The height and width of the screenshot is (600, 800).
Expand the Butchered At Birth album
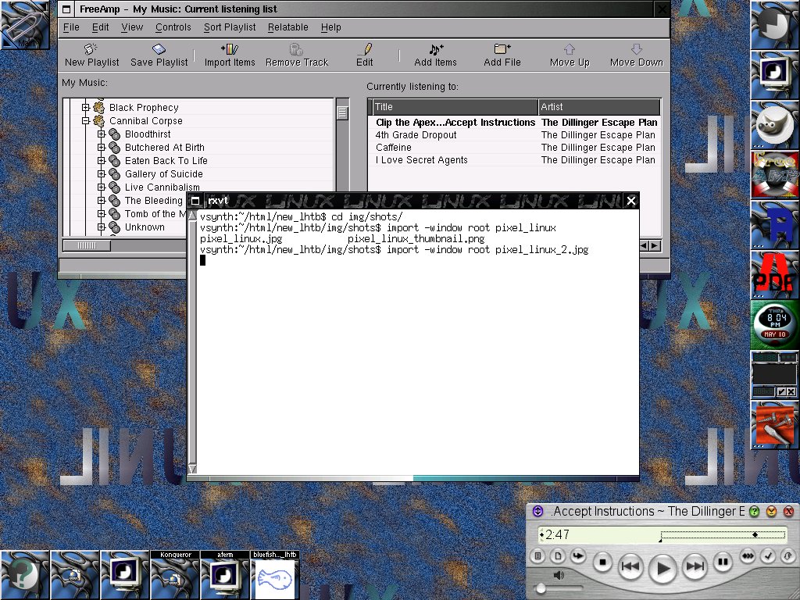(x=102, y=148)
